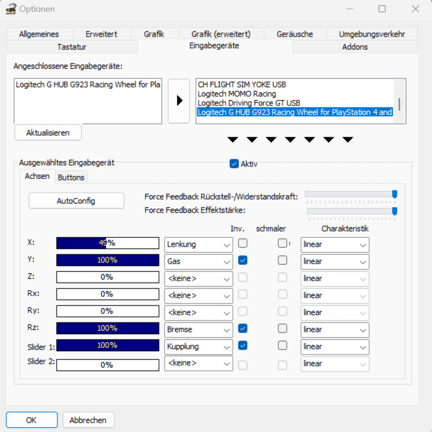The height and width of the screenshot is (432, 432).
Task: Go to the Tastatur tab
Action: click(72, 47)
